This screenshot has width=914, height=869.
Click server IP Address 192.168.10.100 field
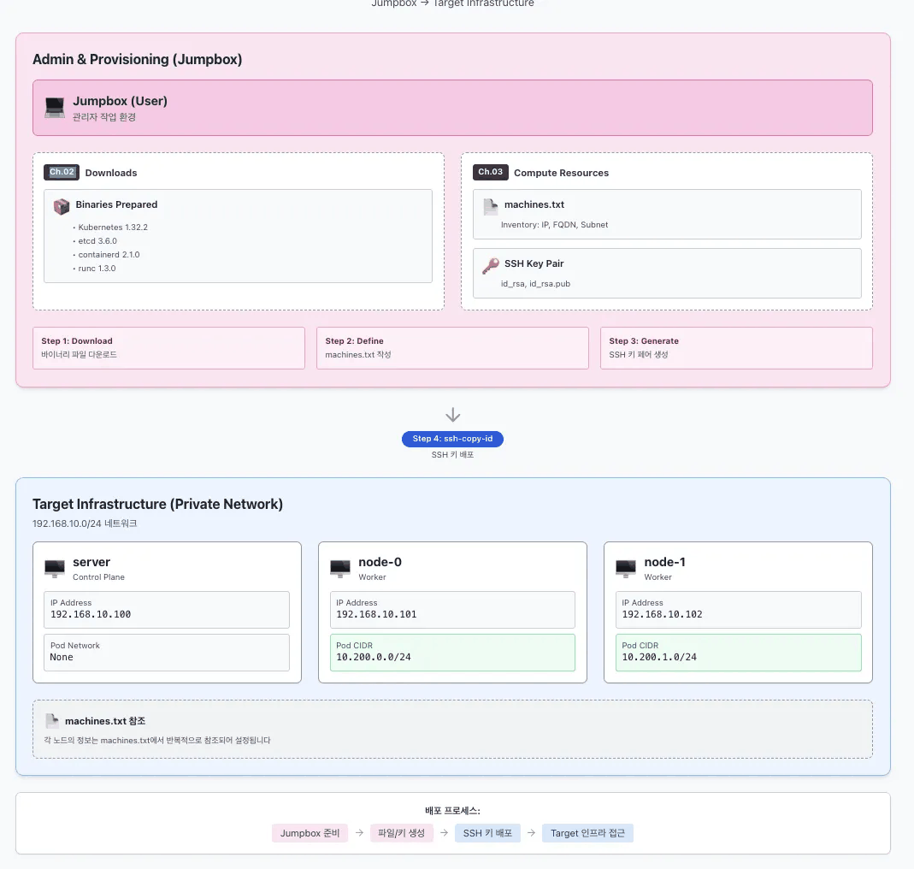click(x=166, y=610)
